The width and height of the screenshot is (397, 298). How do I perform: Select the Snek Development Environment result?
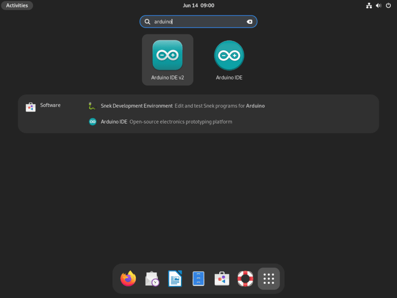pyautogui.click(x=137, y=106)
